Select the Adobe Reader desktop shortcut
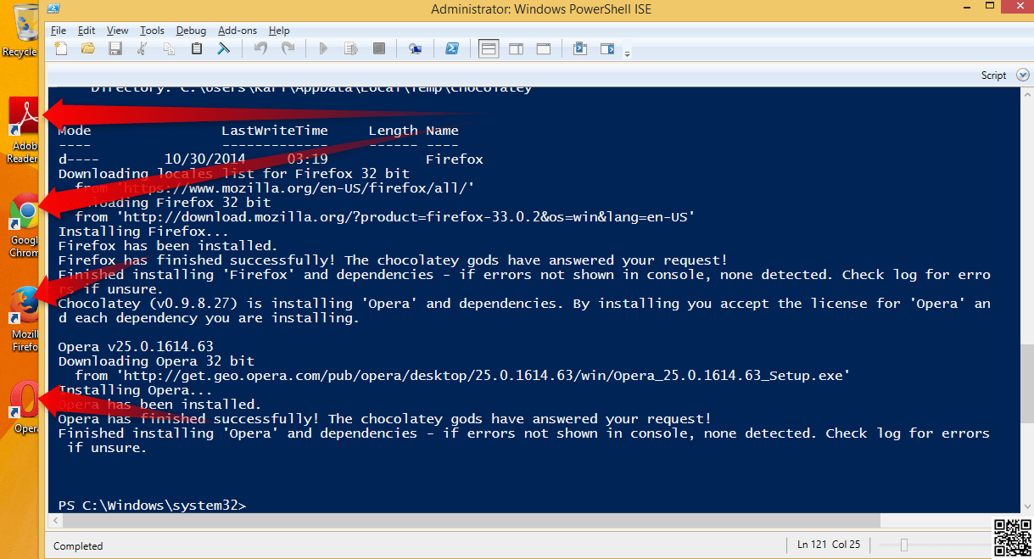 [x=24, y=131]
